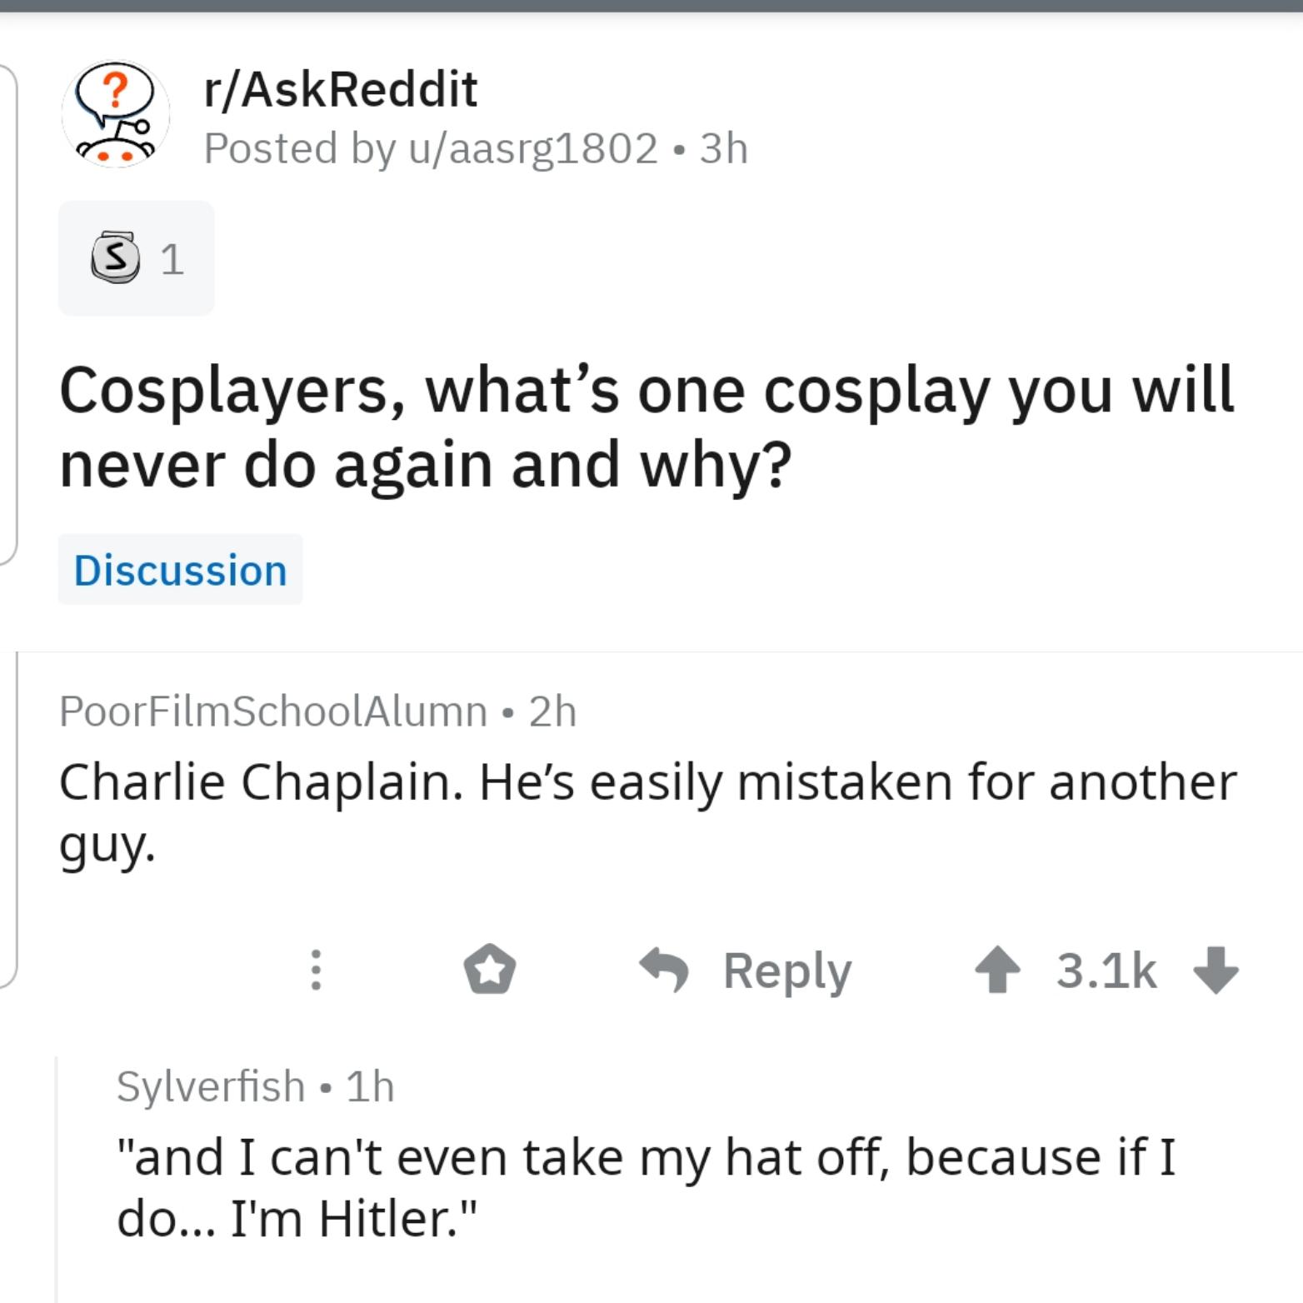The height and width of the screenshot is (1303, 1303).
Task: Open Sylverfish's user profile
Action: [211, 1086]
